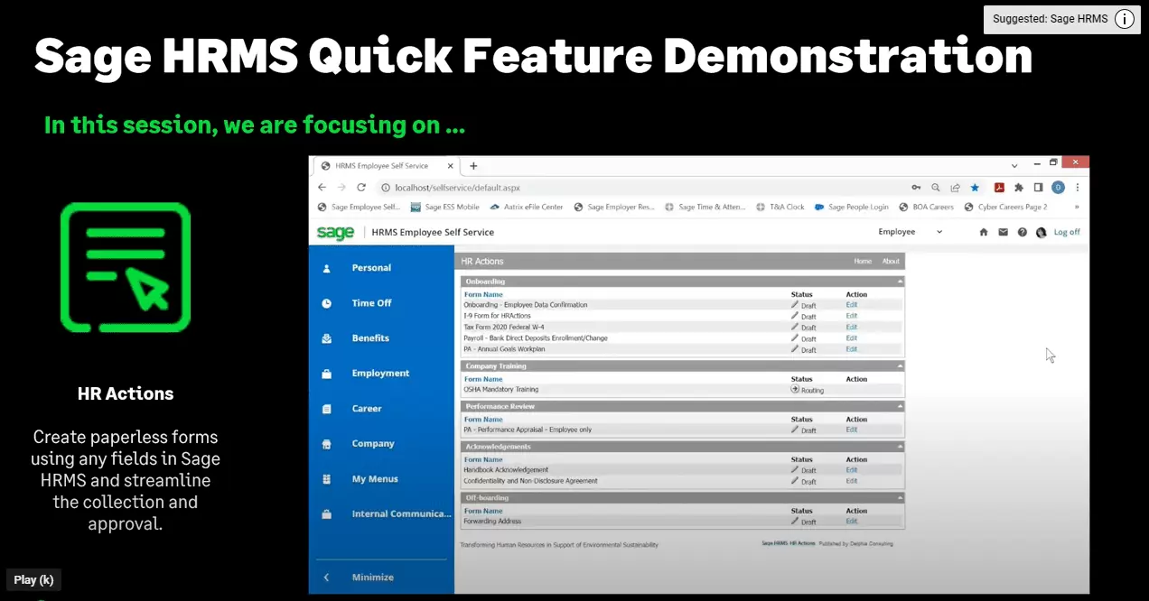1149x601 pixels.
Task: Collapse the Onboarding section
Action: click(x=900, y=282)
